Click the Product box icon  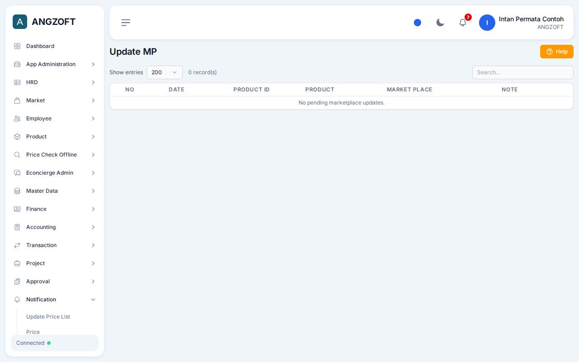click(x=17, y=137)
